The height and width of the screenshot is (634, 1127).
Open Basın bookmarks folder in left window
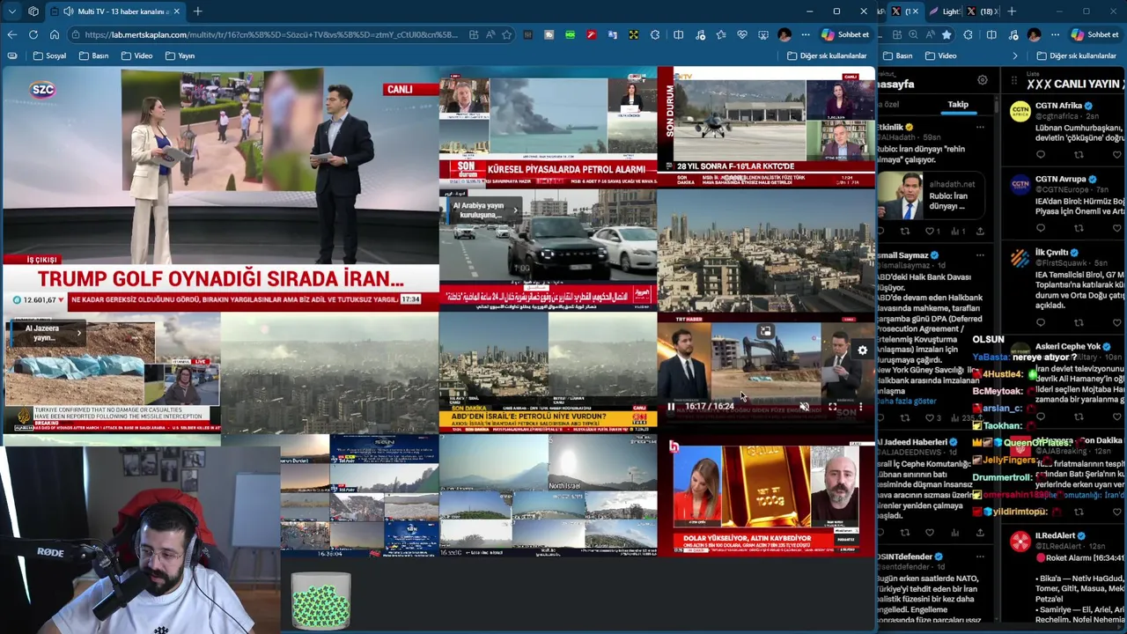click(93, 55)
